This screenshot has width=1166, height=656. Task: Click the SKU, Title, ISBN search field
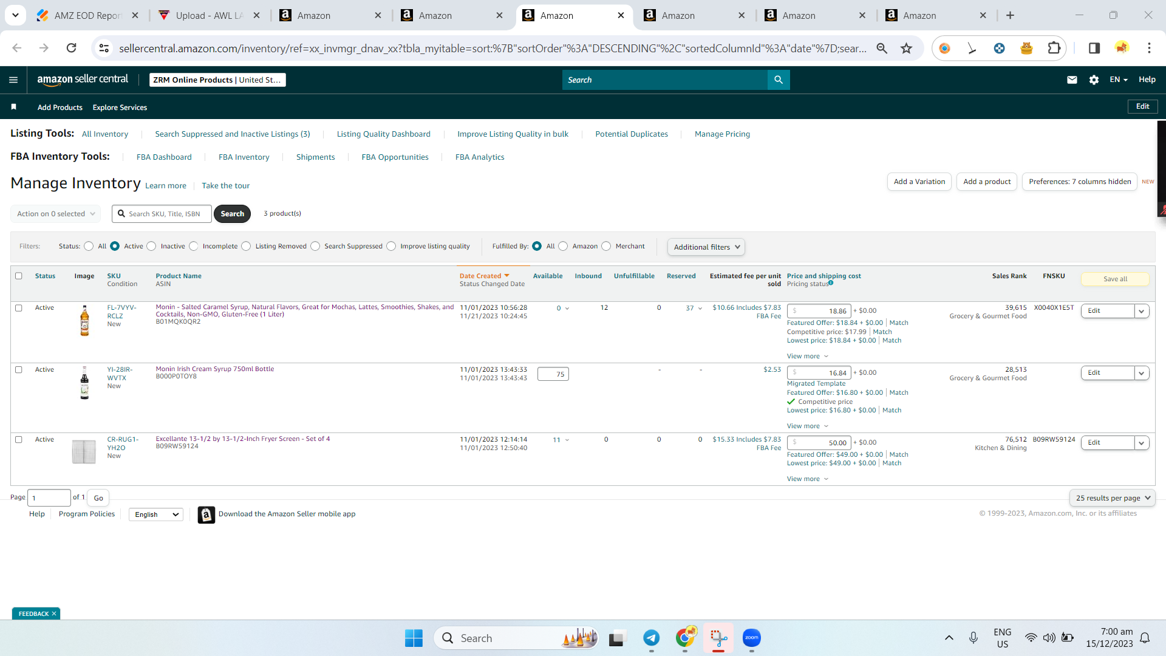[x=162, y=214]
